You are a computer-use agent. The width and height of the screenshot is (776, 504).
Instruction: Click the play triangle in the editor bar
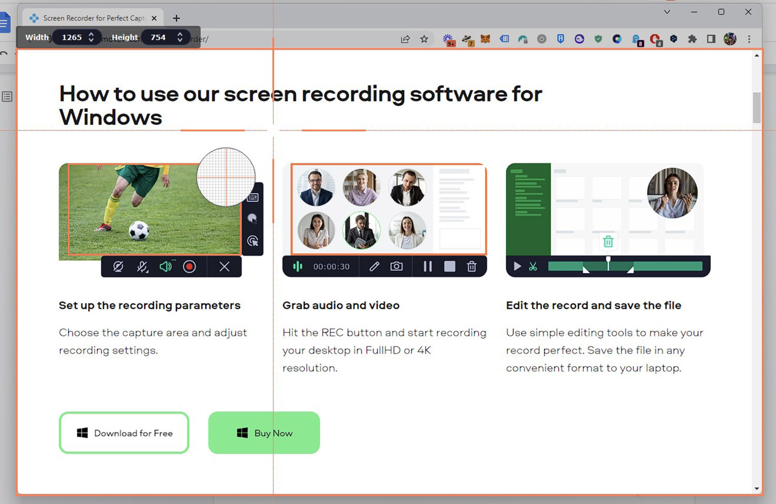coord(517,266)
